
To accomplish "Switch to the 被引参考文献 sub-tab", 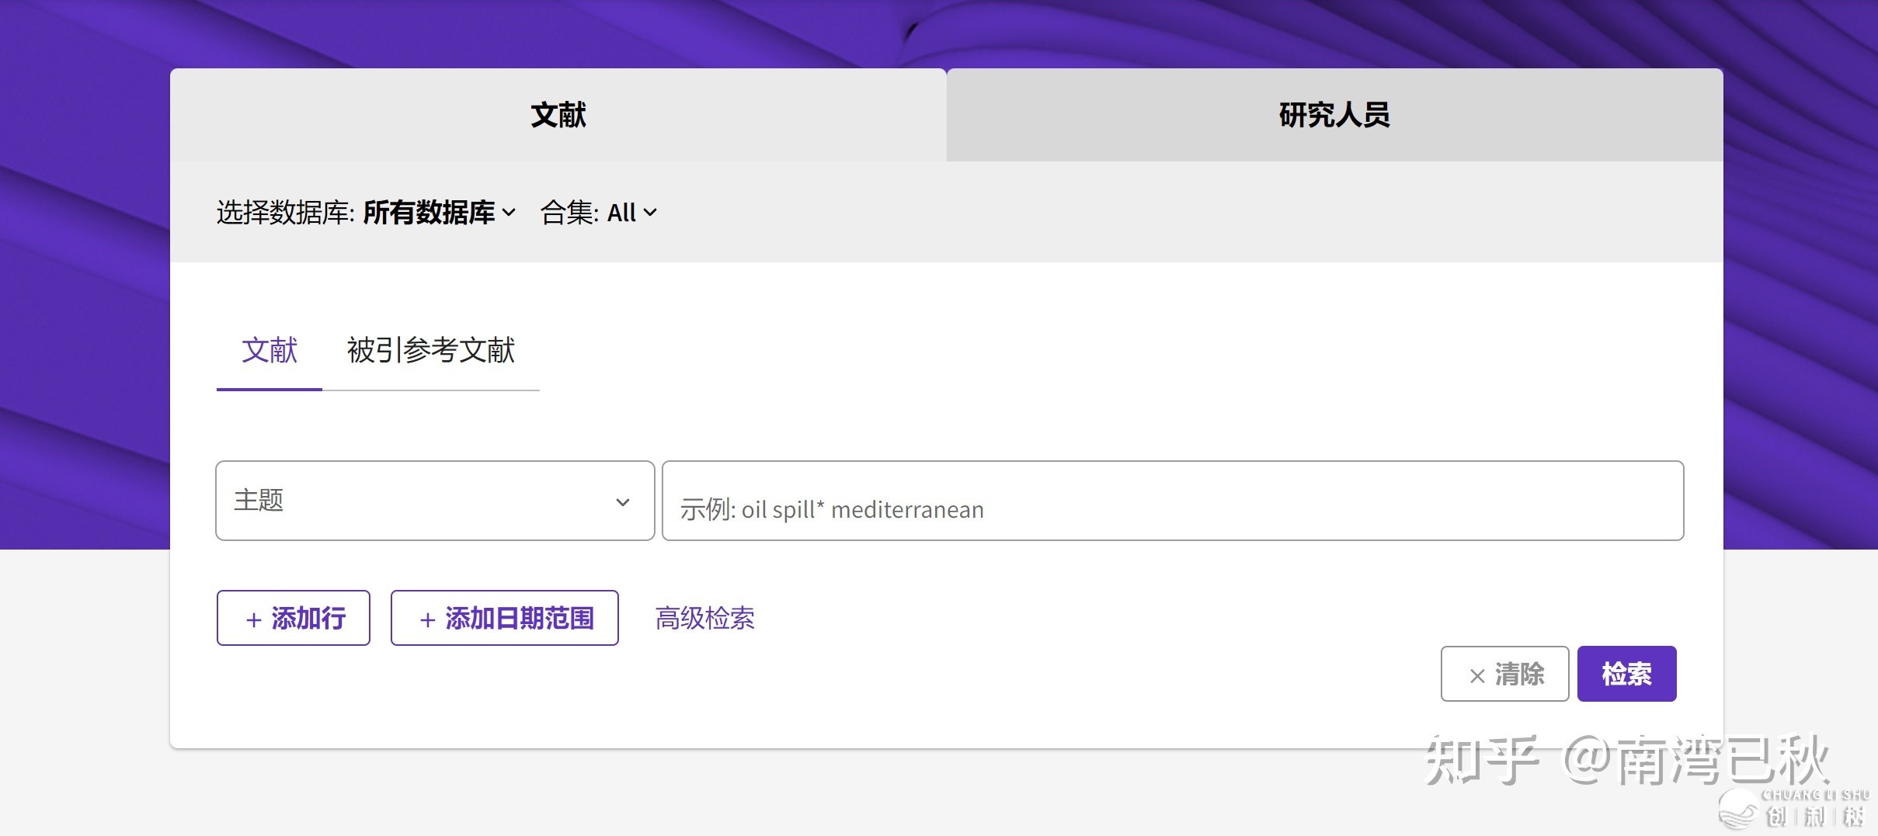I will tap(430, 350).
